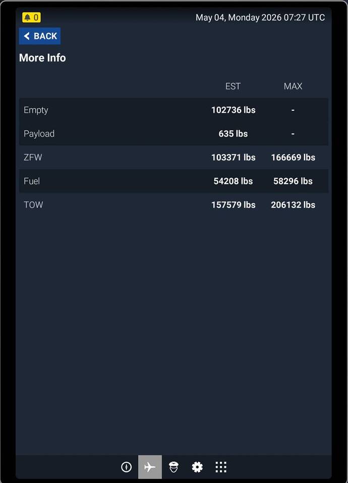Click the More Info heading
348x483 pixels.
[42, 58]
